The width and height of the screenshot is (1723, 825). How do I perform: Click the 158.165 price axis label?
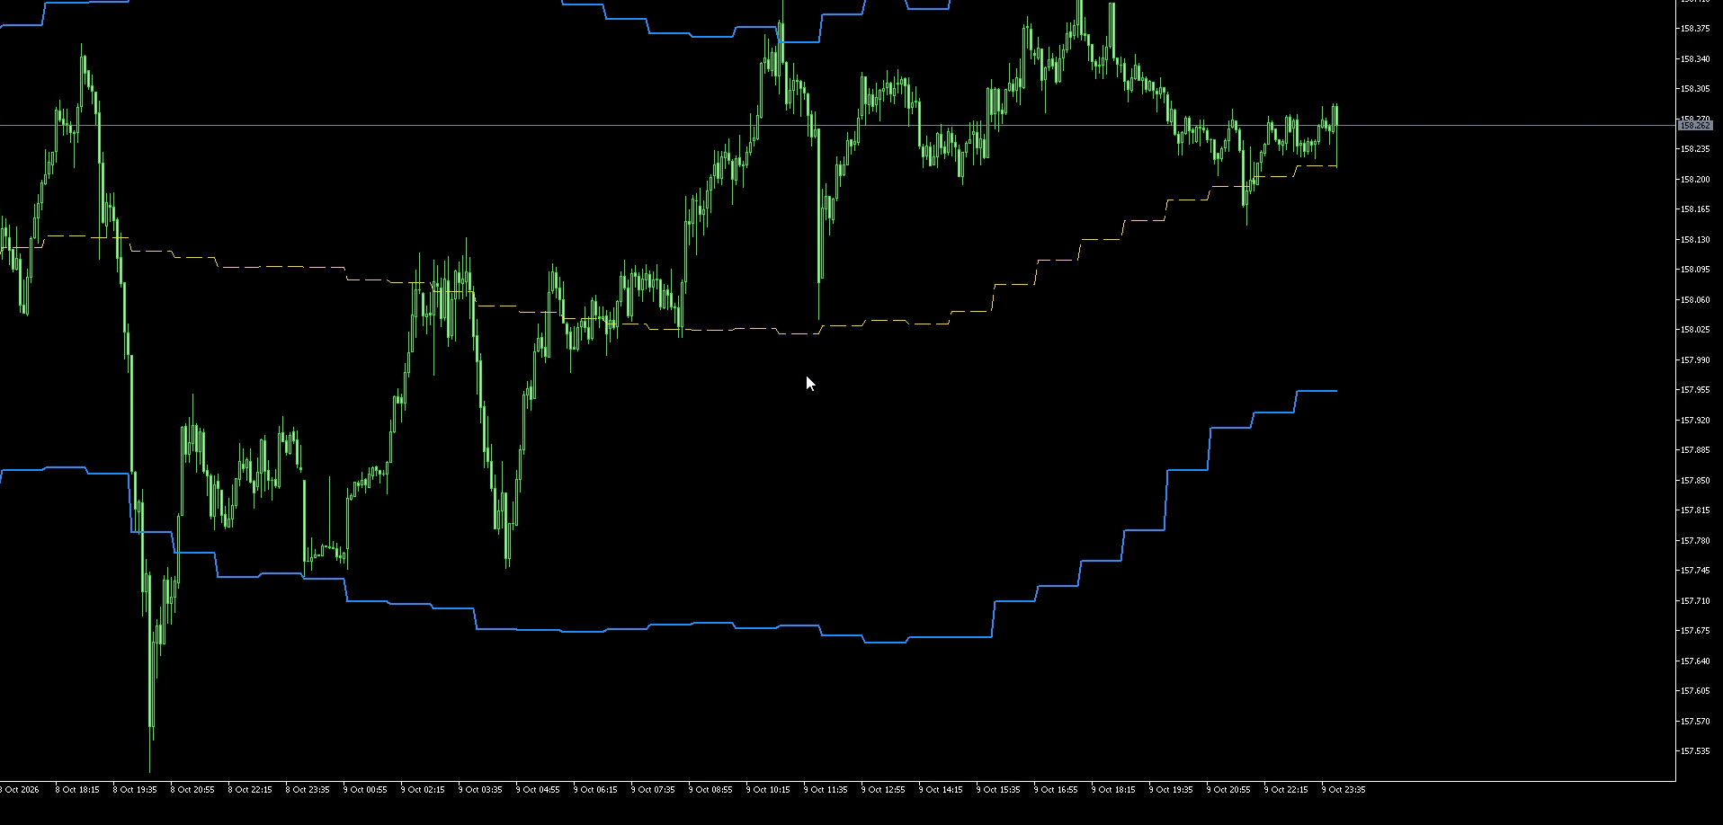tap(1695, 209)
